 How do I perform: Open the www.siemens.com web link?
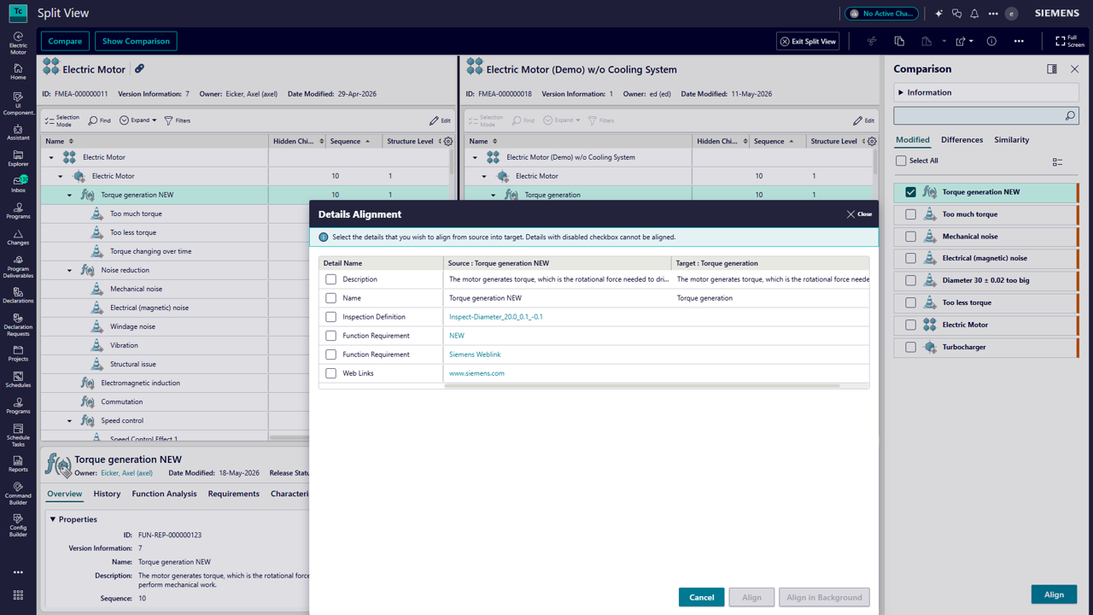pos(476,373)
